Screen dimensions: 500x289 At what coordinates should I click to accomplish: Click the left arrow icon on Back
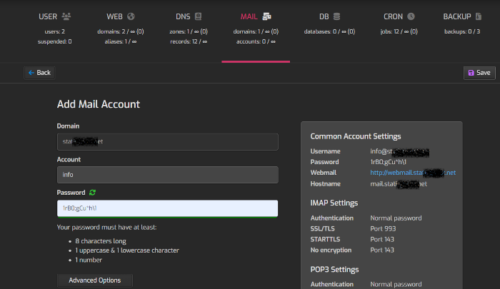[x=30, y=73]
